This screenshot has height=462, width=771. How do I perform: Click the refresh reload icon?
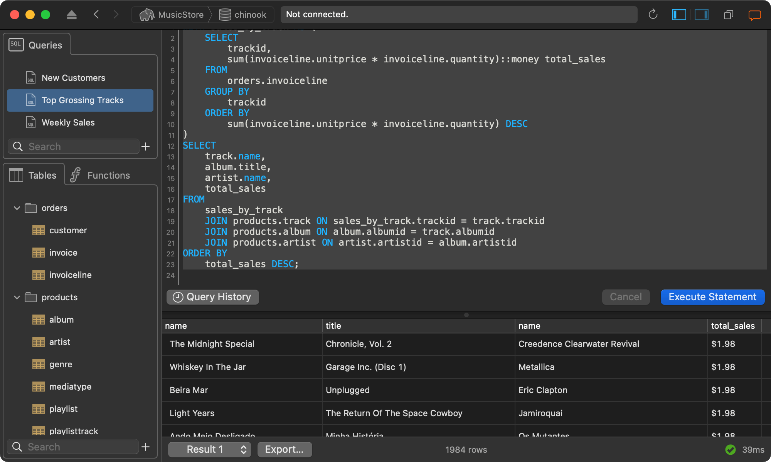pyautogui.click(x=653, y=15)
